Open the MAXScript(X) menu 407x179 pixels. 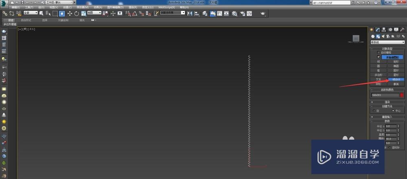166,7
